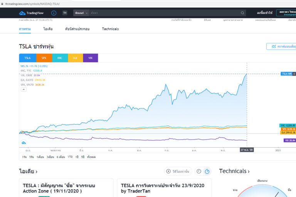Click the TradingView logo in header

point(32,13)
